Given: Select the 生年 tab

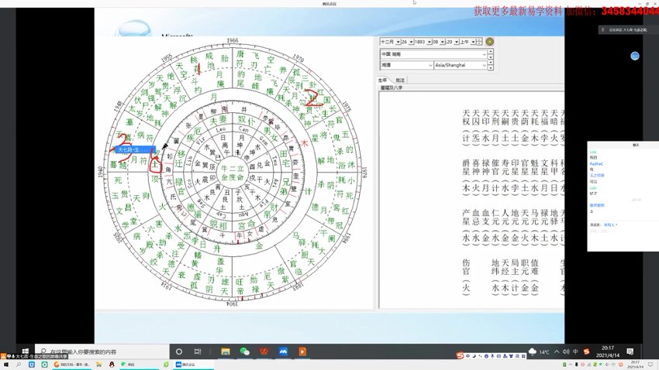Looking at the screenshot, I should pos(382,80).
